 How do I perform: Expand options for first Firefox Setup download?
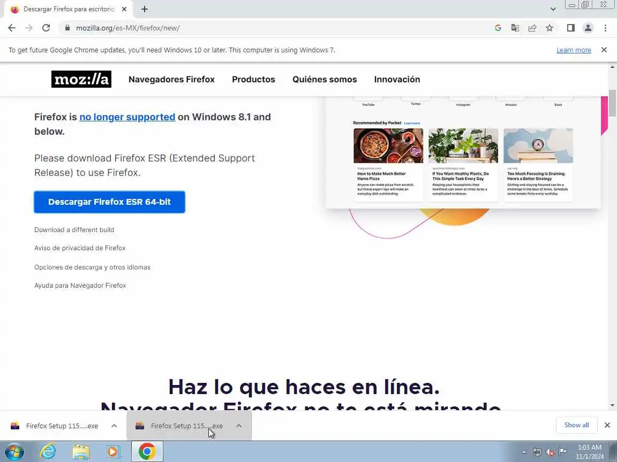point(114,426)
